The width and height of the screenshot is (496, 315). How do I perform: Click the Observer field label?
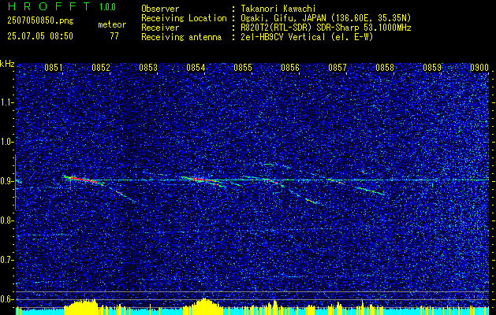(160, 9)
